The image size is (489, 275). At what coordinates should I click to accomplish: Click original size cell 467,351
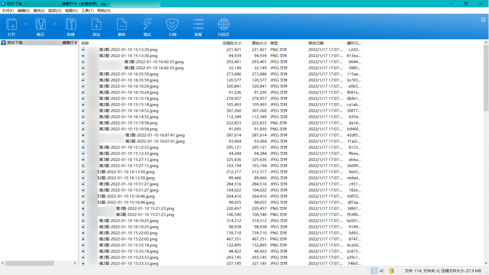259,239
